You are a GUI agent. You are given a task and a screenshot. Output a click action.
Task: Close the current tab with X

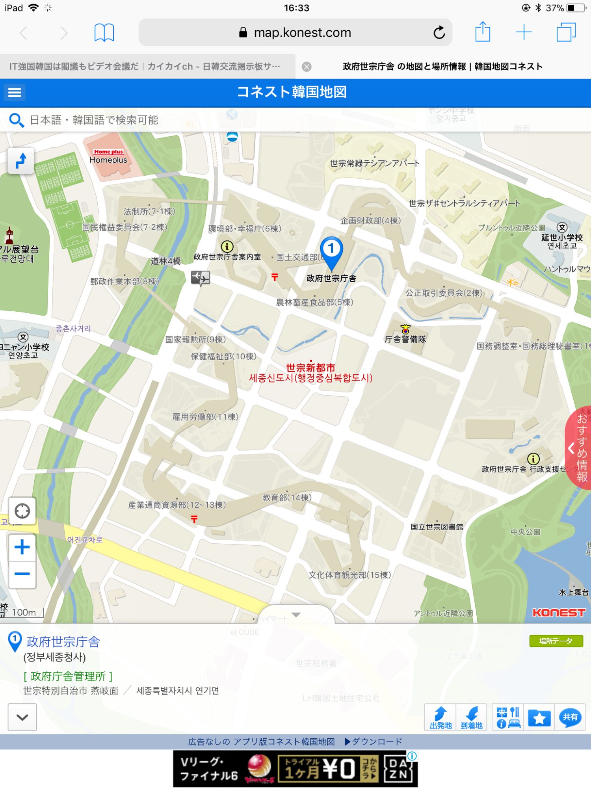click(307, 67)
